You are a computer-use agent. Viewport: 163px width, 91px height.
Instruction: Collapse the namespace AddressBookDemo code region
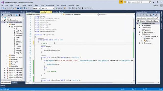pos(34,35)
